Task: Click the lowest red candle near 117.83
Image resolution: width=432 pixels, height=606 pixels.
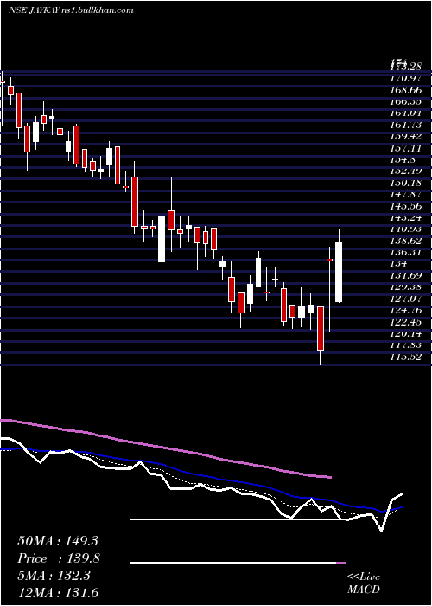Action: [321, 328]
